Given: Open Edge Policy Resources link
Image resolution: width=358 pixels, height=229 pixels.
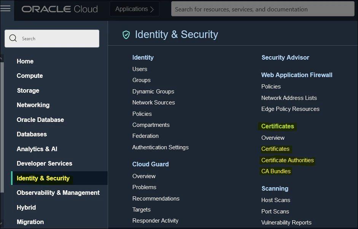Looking at the screenshot, I should click(290, 109).
